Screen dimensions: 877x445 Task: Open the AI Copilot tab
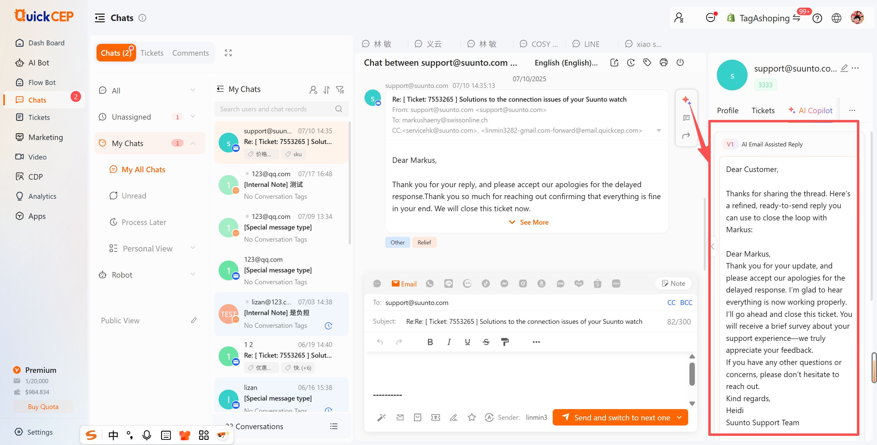pyautogui.click(x=810, y=110)
